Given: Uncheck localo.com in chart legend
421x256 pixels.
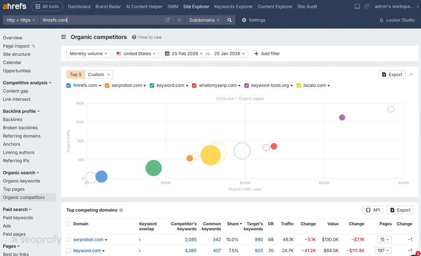Looking at the screenshot, I should [299, 85].
